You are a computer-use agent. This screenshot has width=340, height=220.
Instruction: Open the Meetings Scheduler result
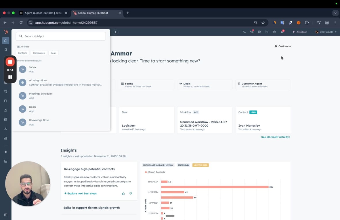coord(61,96)
